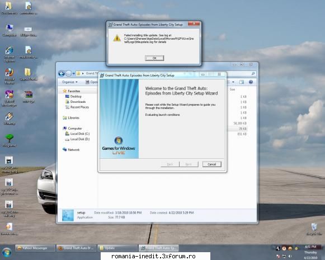Select the green tree desktop icon
This screenshot has height=260, width=325.
pos(10,140)
